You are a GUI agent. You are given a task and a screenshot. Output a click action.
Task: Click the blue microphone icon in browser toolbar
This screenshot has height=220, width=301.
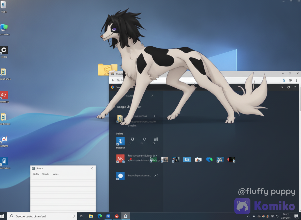point(284,80)
